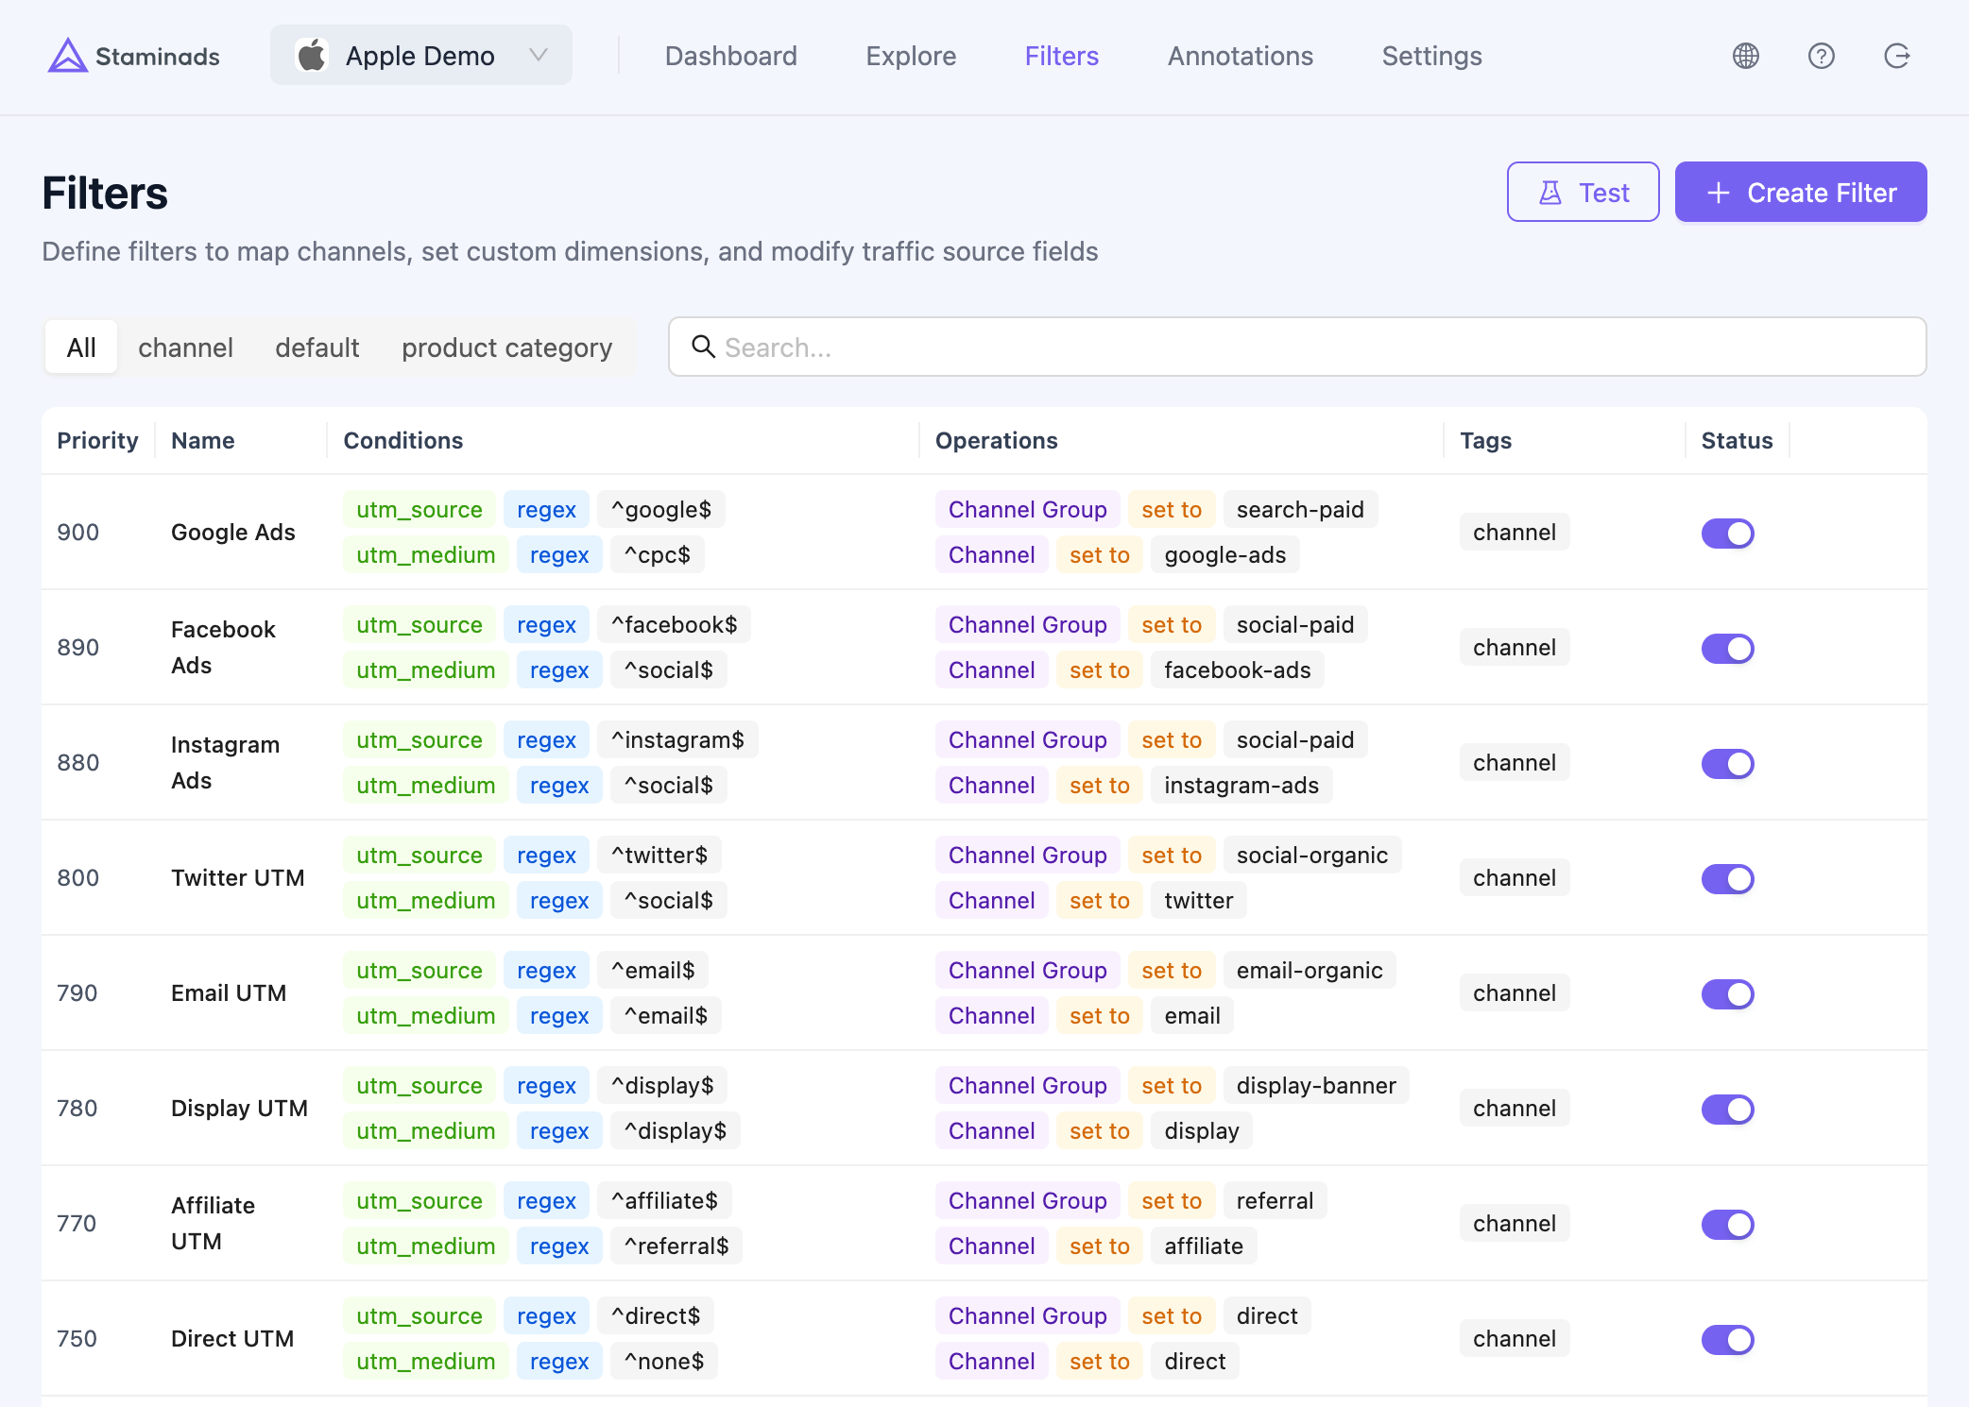Screen dimensions: 1969x1407
Task: Open the Explore nav item
Action: (912, 56)
